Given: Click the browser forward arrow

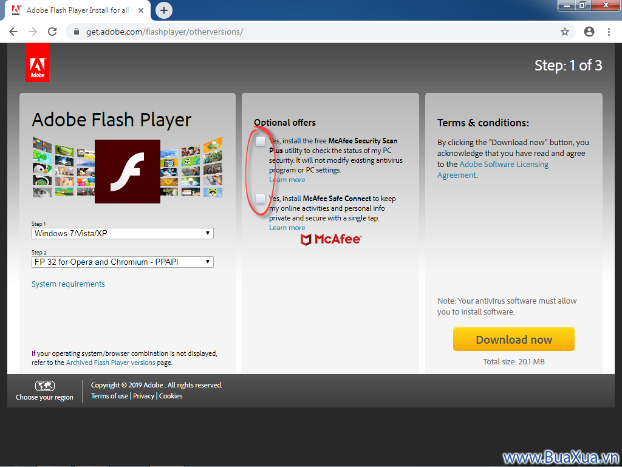Looking at the screenshot, I should point(33,32).
